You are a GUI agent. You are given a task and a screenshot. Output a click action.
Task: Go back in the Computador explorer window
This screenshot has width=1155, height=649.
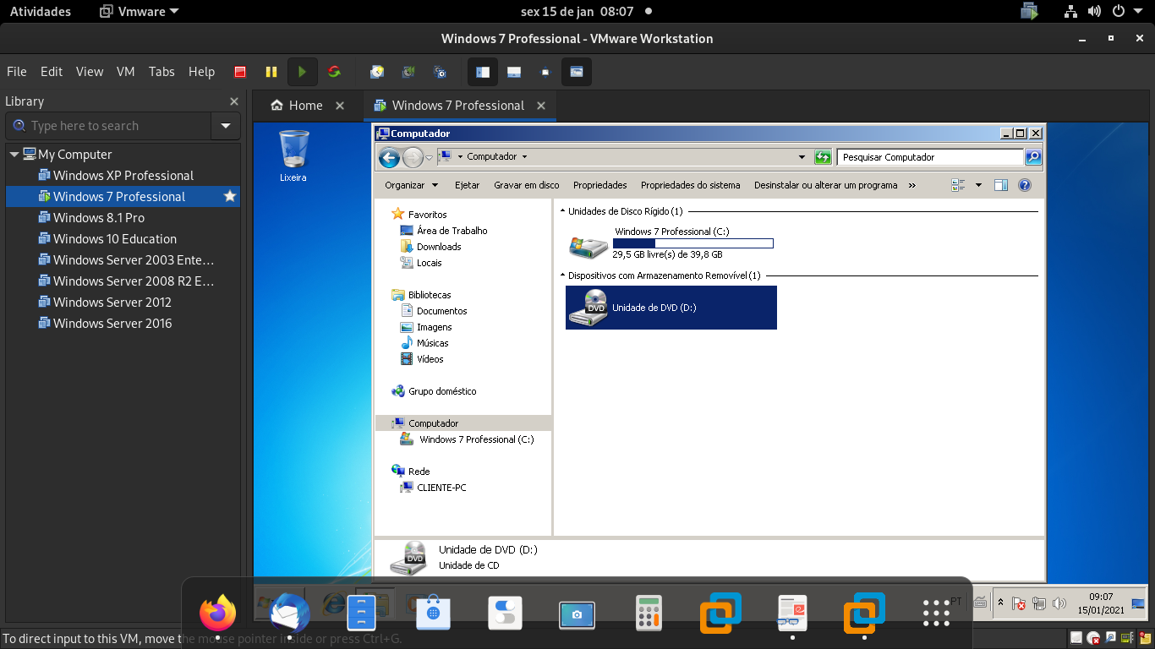[389, 157]
